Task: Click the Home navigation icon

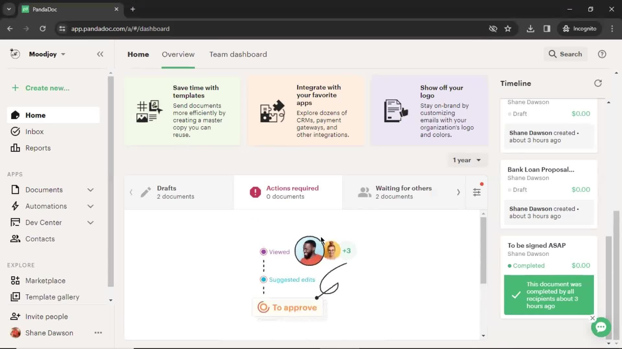Action: (15, 115)
